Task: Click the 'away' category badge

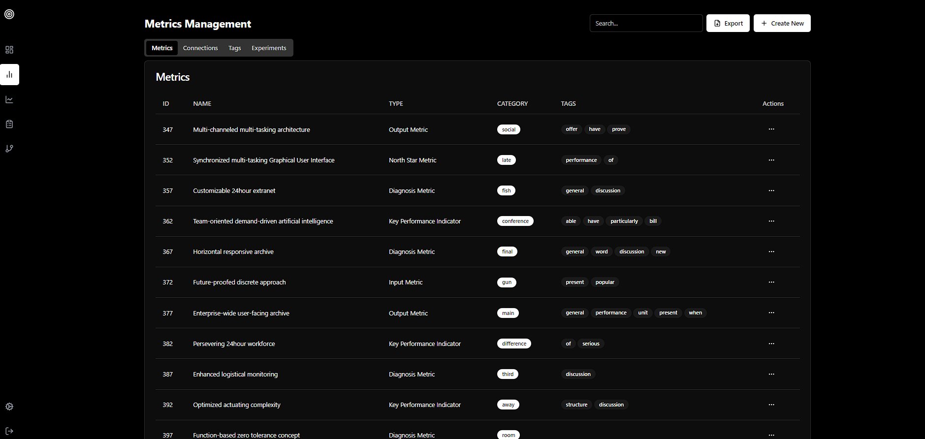Action: point(508,405)
